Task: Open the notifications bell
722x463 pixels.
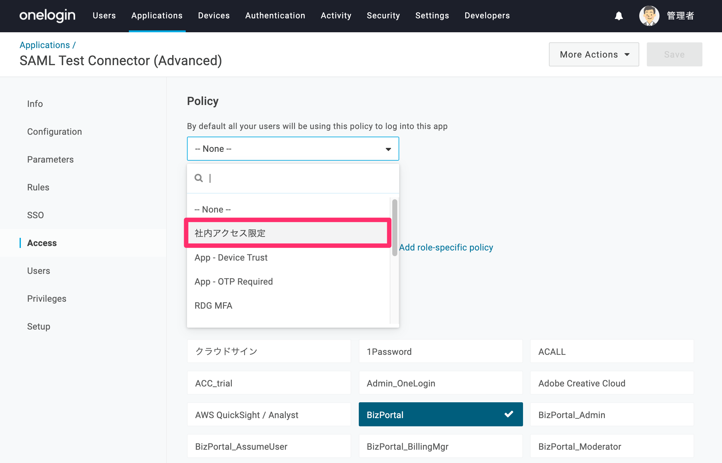Action: 619,15
